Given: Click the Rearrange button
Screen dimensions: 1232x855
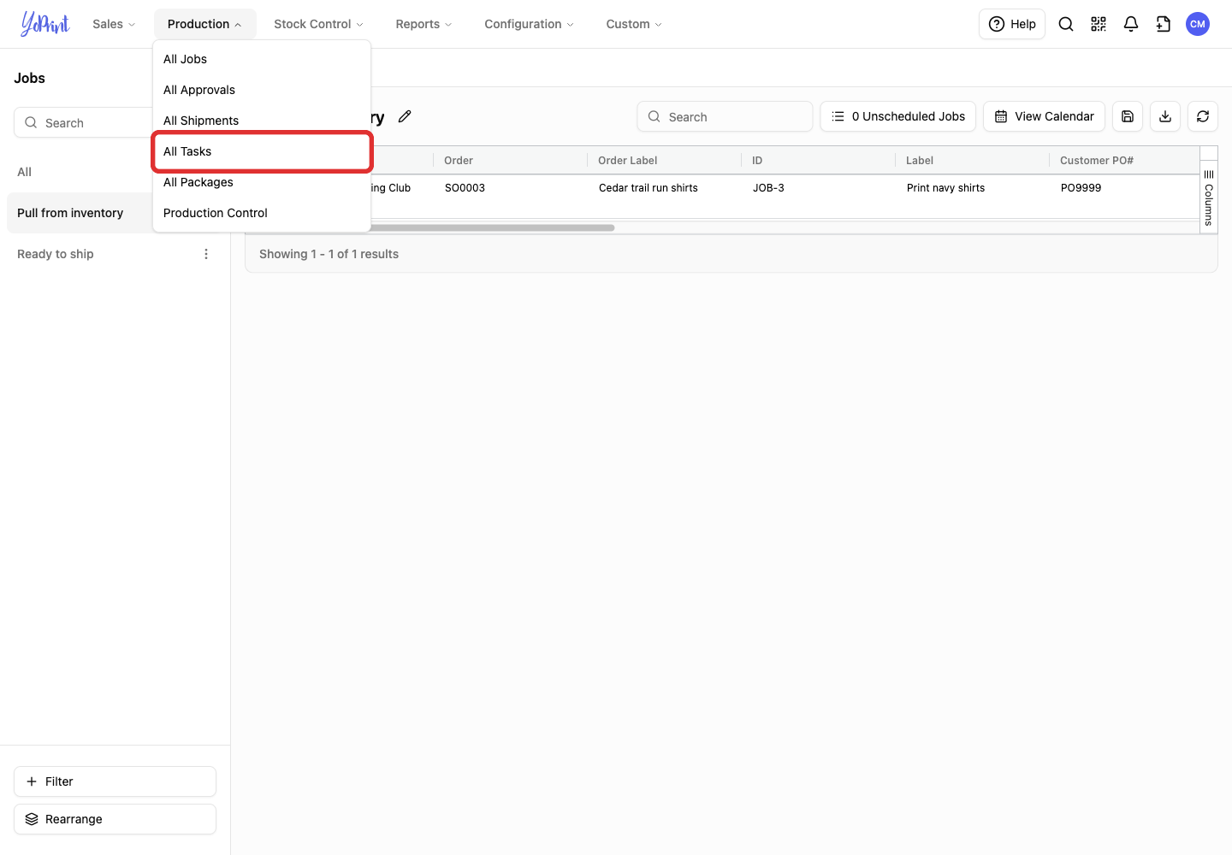Looking at the screenshot, I should [x=115, y=819].
